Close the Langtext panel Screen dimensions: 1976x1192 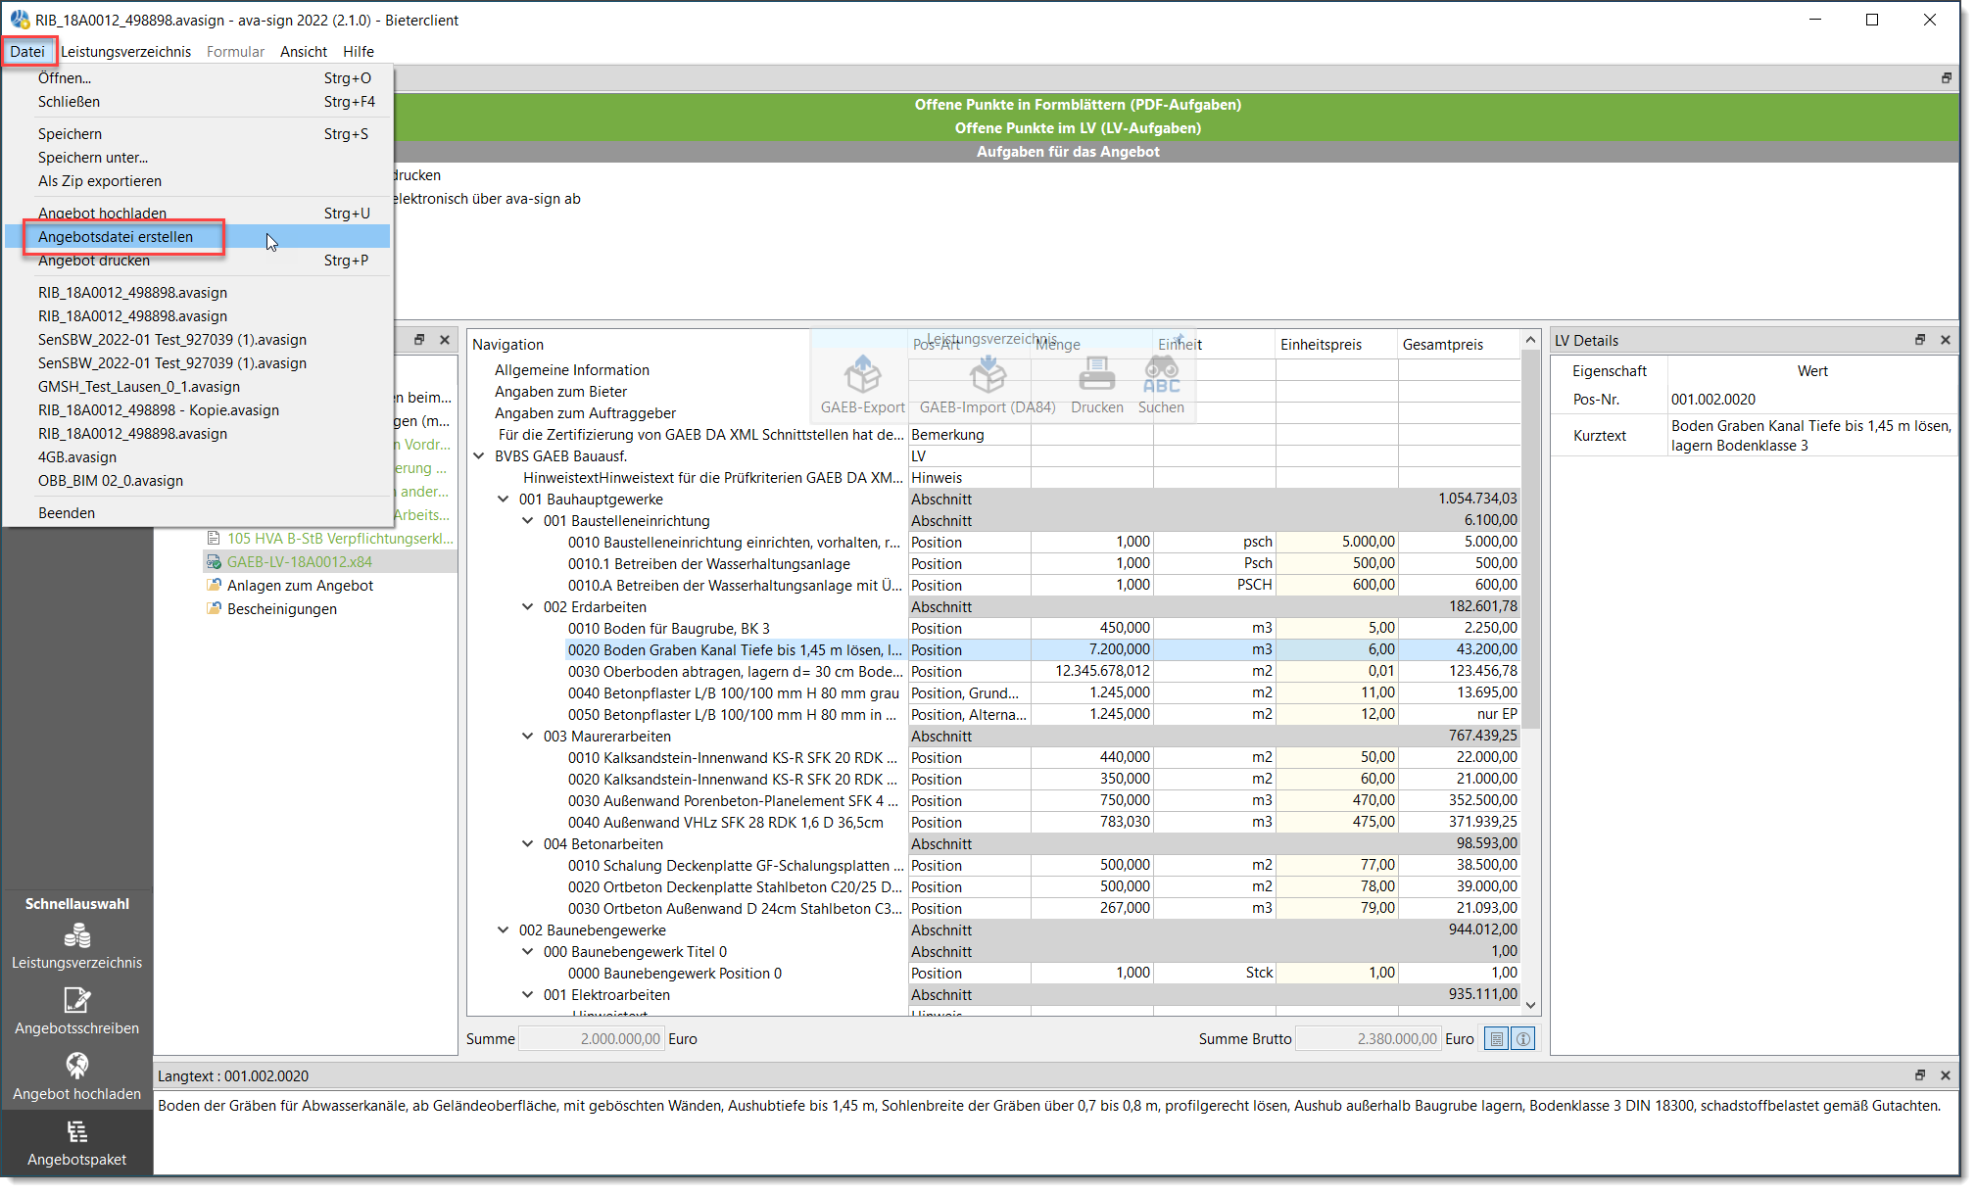tap(1946, 1075)
